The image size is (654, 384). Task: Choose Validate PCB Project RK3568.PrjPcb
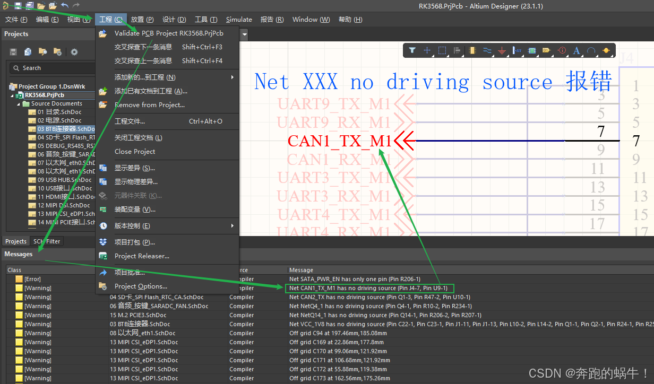[x=167, y=33]
